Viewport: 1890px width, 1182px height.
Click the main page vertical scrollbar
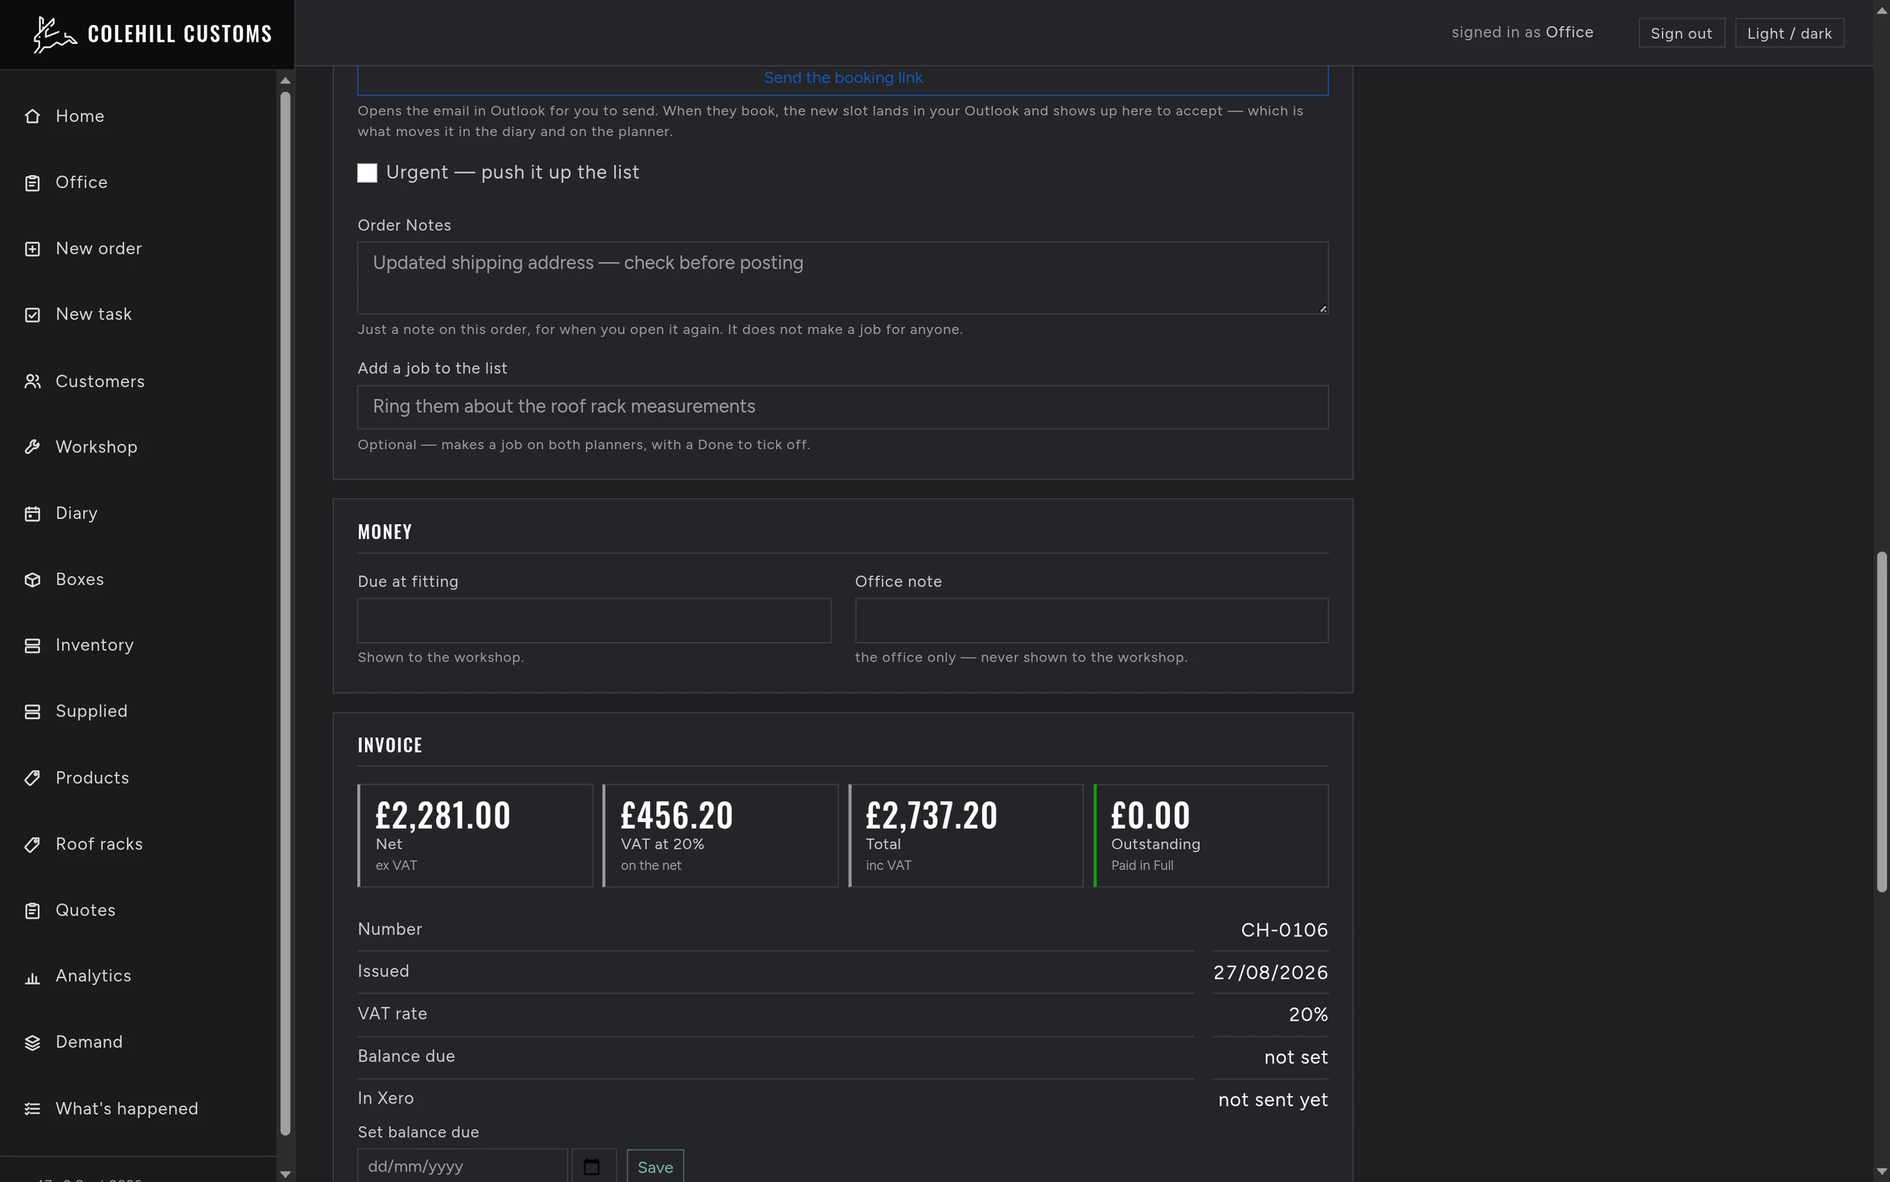tap(1882, 722)
